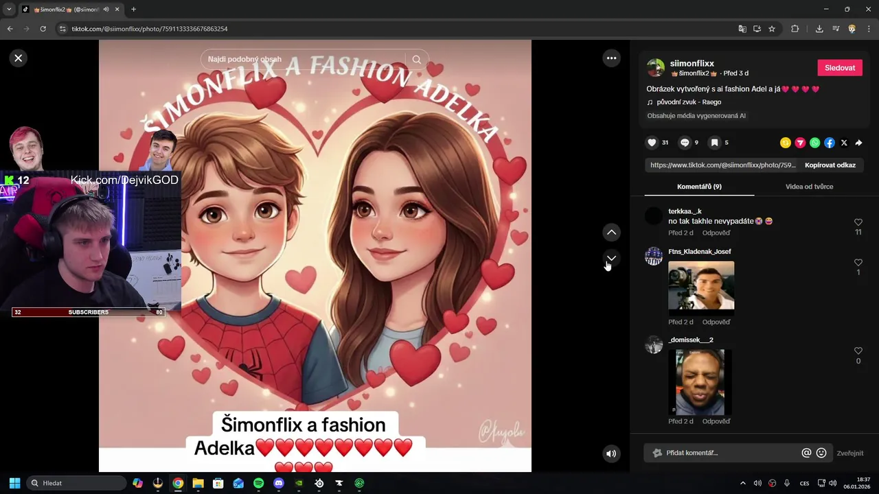
Task: View site information icon in address bar
Action: coord(62,29)
